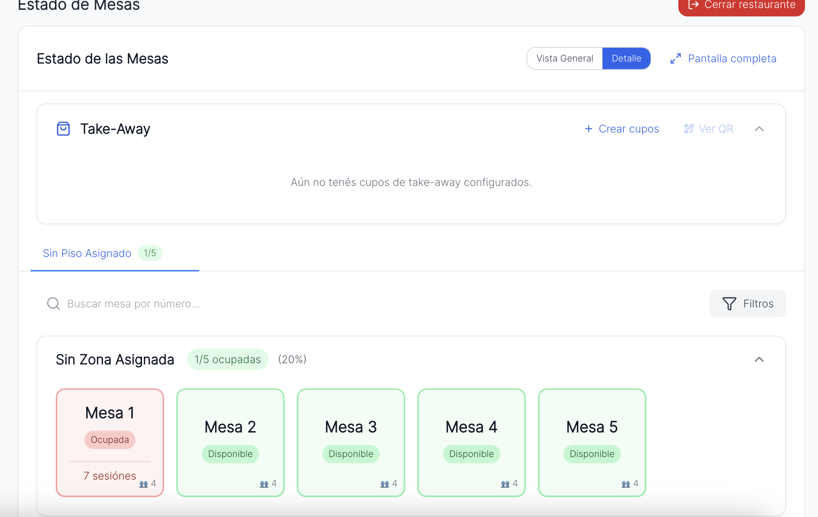Collapse the Take-Away section
Screen dimensions: 818x517
point(759,129)
